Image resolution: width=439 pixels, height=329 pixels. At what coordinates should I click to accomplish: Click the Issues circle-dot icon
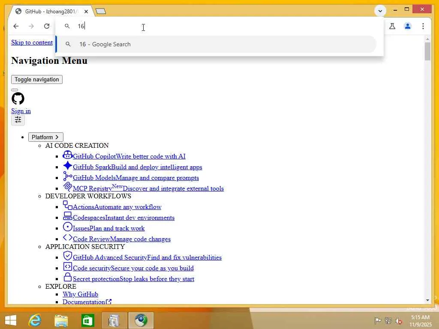(x=67, y=227)
